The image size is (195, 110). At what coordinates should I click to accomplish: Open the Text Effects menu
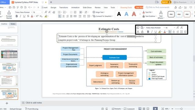(x=161, y=15)
